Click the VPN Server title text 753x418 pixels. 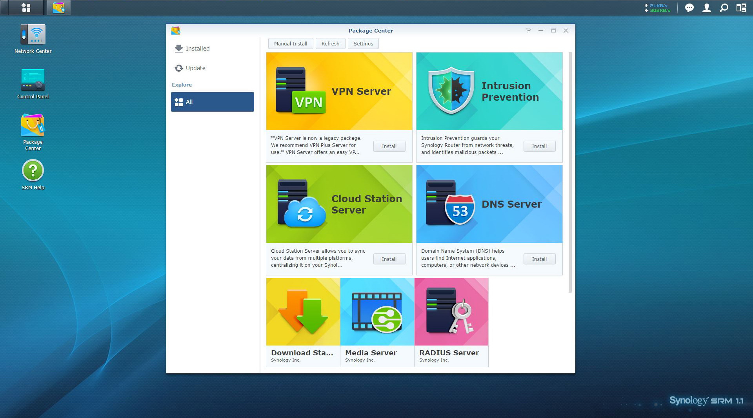pos(361,91)
